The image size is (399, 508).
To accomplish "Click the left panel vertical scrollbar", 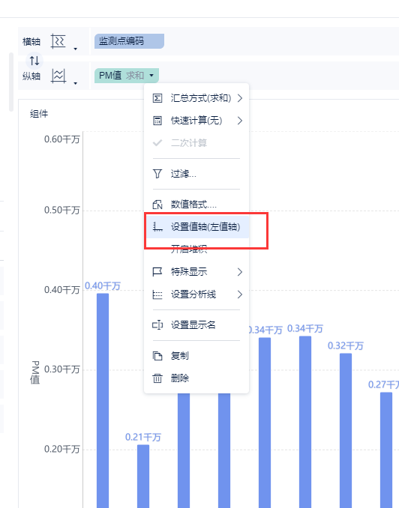I will tap(11, 82).
